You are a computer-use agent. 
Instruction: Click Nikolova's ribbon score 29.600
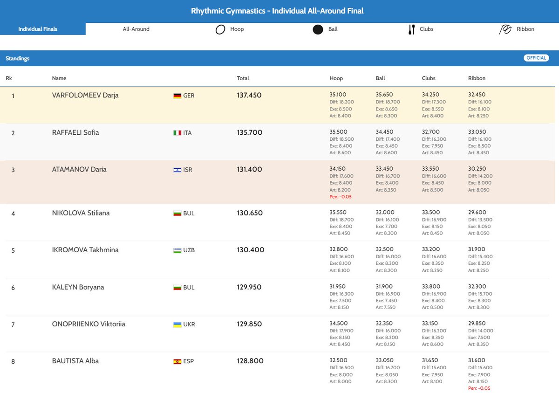click(x=477, y=213)
